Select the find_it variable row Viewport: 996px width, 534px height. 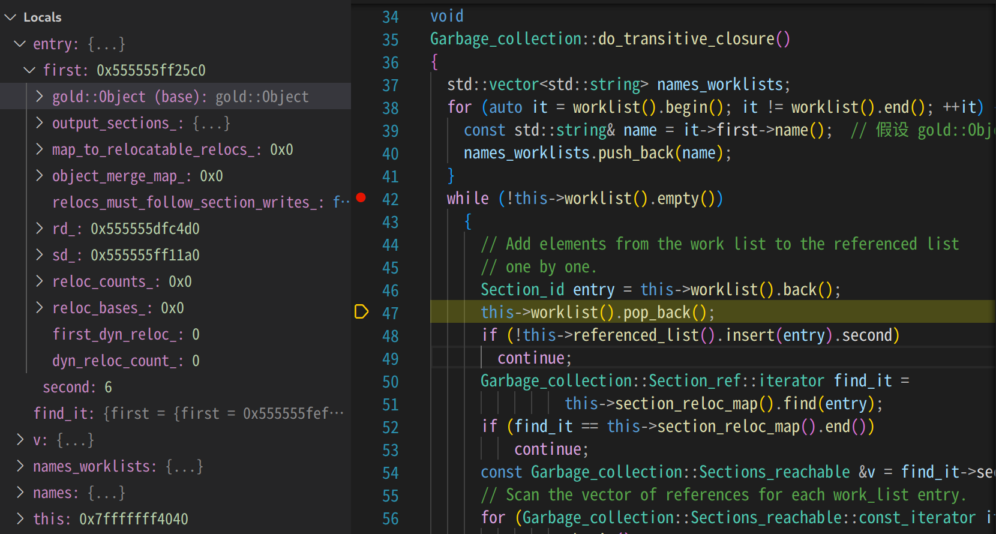(x=175, y=413)
